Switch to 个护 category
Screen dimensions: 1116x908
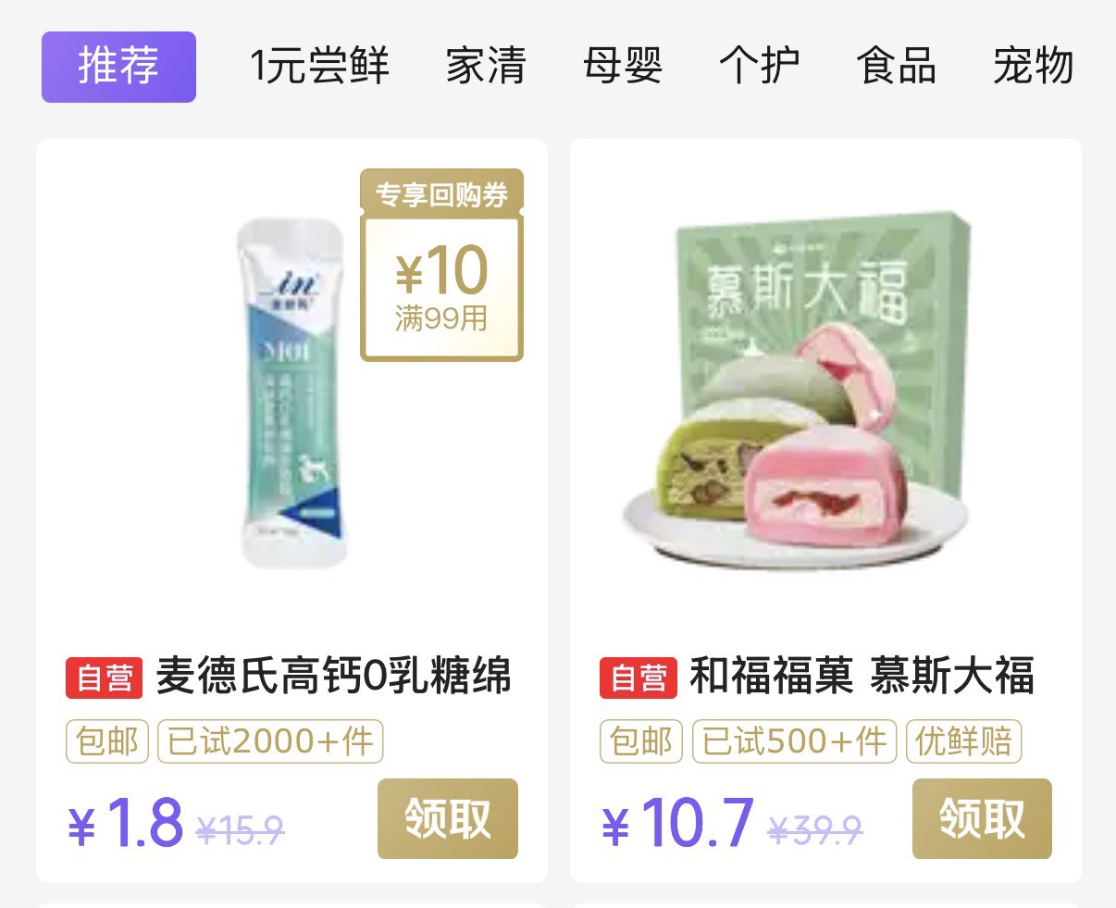pyautogui.click(x=760, y=67)
